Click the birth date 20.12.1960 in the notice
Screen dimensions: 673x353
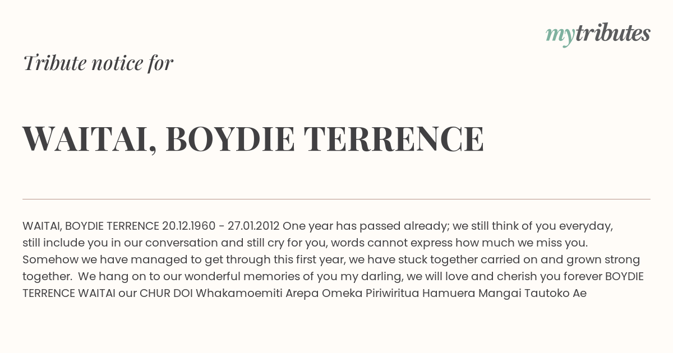[x=188, y=226]
